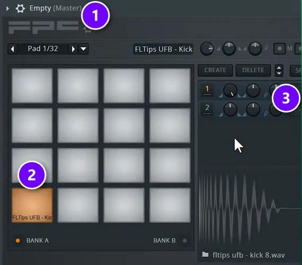This screenshot has height=265, width=302.
Task: Trigger the top-right pad in the grid
Action: click(x=170, y=86)
